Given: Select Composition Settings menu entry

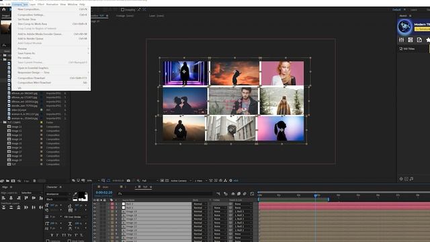Looking at the screenshot, I should click(x=52, y=15).
